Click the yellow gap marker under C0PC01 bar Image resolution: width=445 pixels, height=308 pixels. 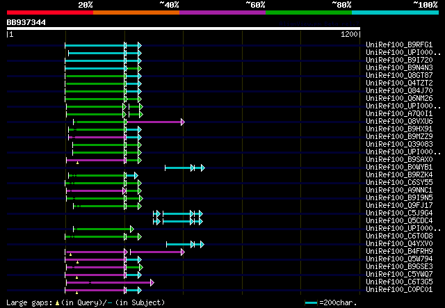coord(77,293)
